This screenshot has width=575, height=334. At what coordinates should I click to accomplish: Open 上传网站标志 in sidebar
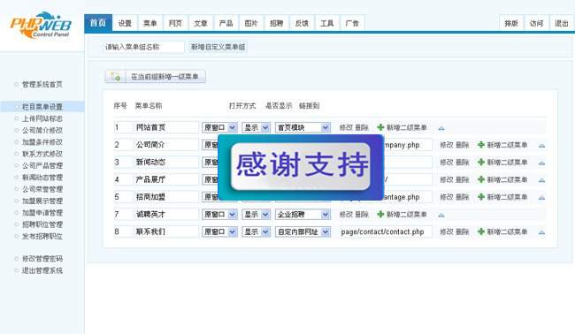(x=42, y=118)
